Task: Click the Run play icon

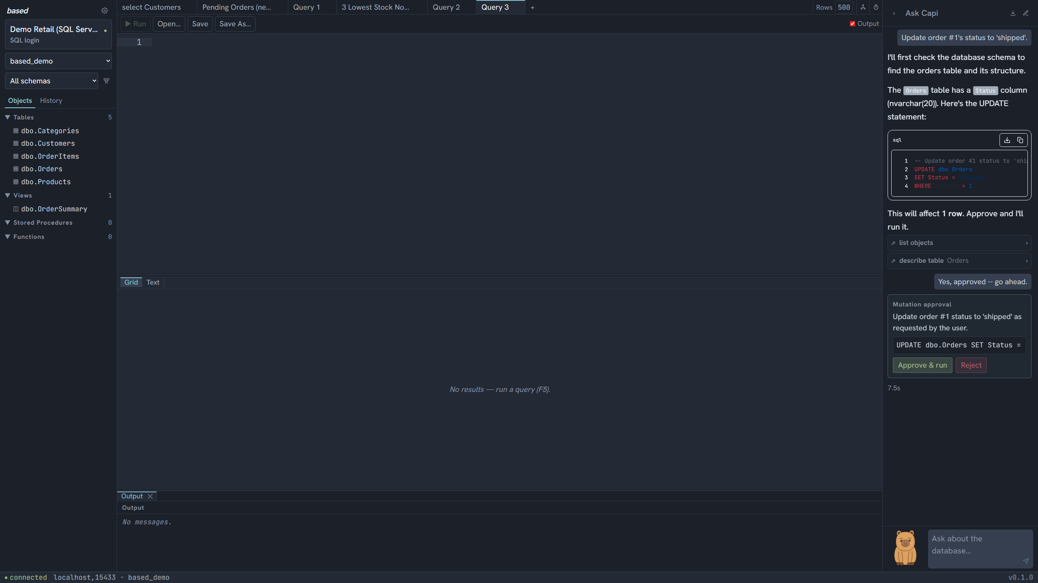Action: pos(128,24)
